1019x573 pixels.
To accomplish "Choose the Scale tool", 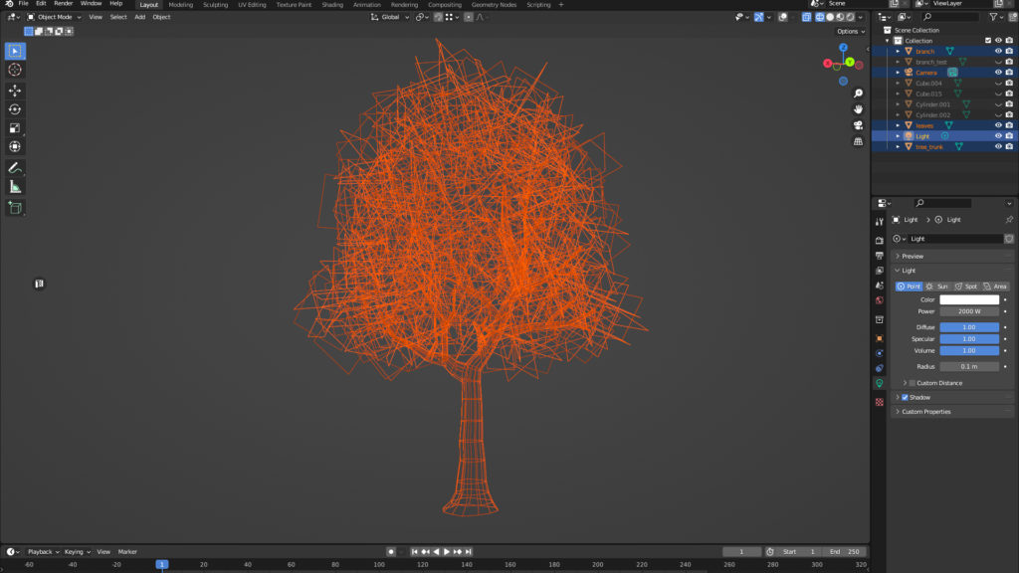I will (15, 128).
